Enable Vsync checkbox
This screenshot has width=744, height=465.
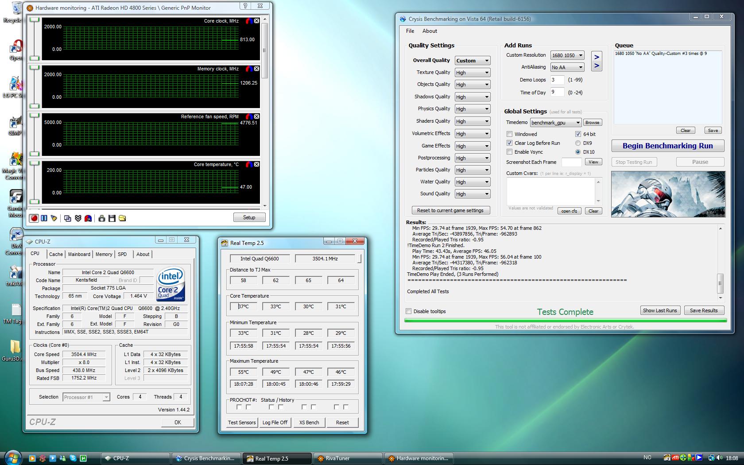pyautogui.click(x=509, y=152)
